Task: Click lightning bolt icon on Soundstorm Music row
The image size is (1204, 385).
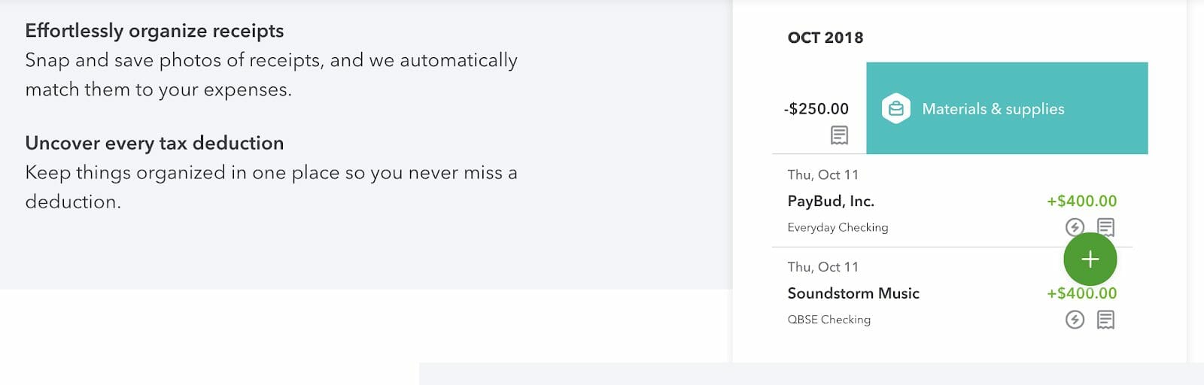Action: tap(1075, 320)
